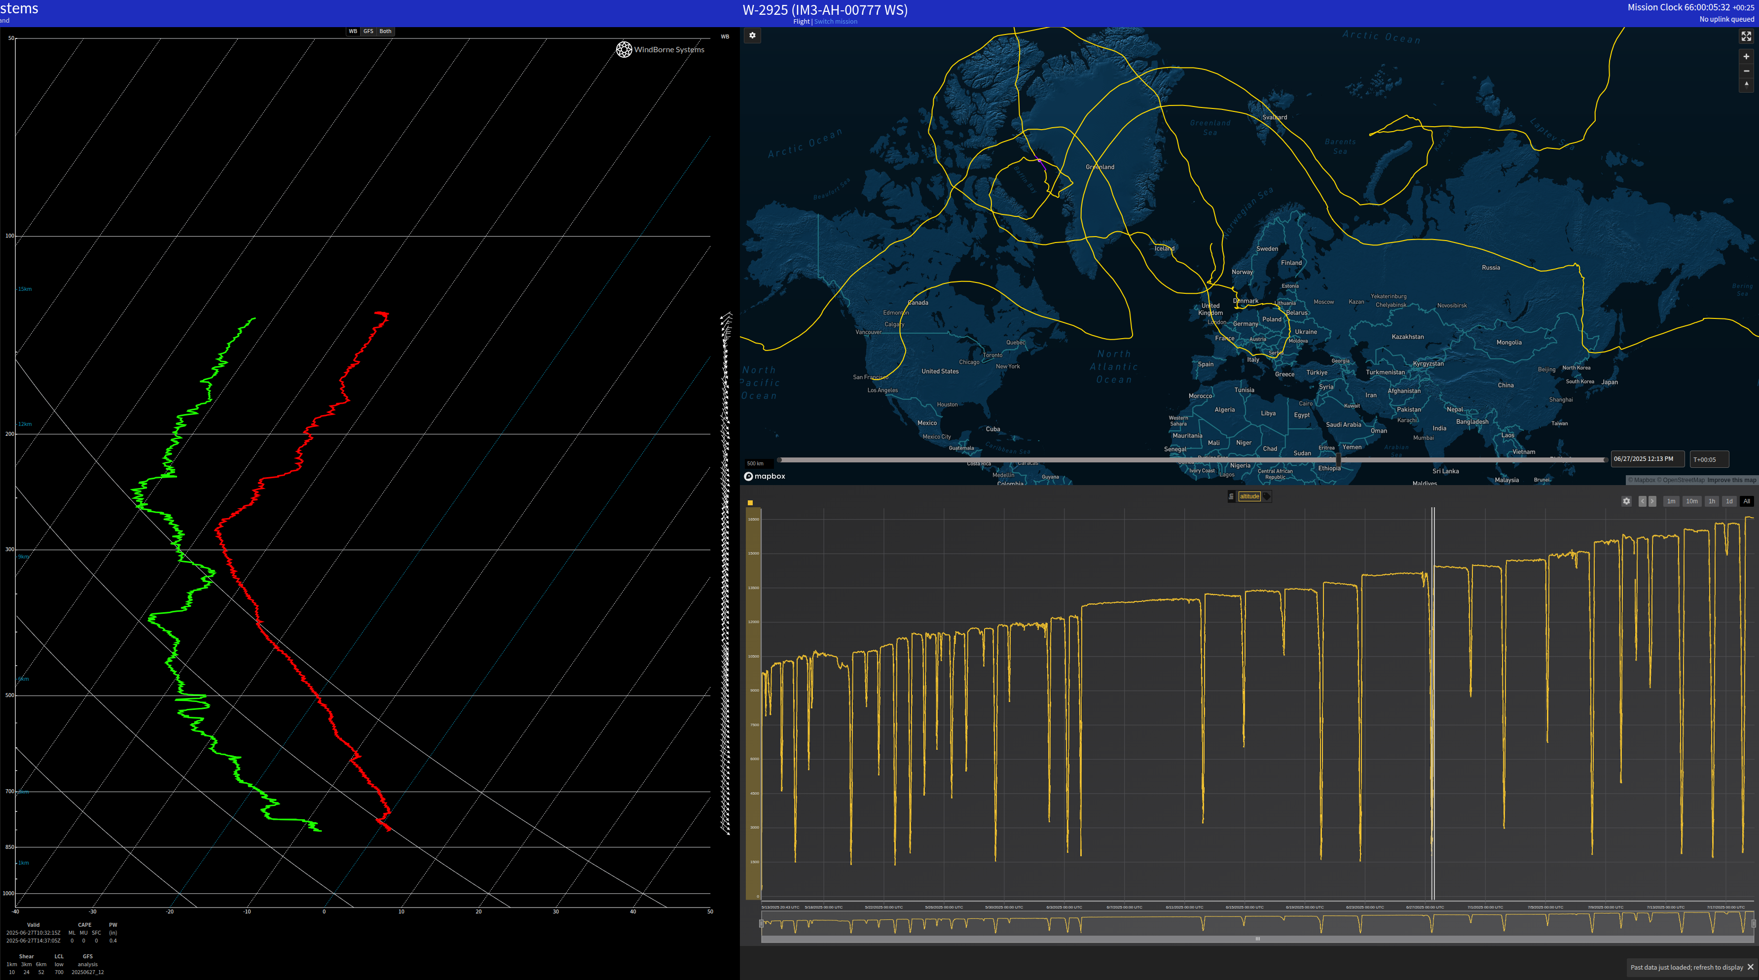Image resolution: width=1759 pixels, height=980 pixels.
Task: Set chart range to 10m
Action: coord(1691,501)
